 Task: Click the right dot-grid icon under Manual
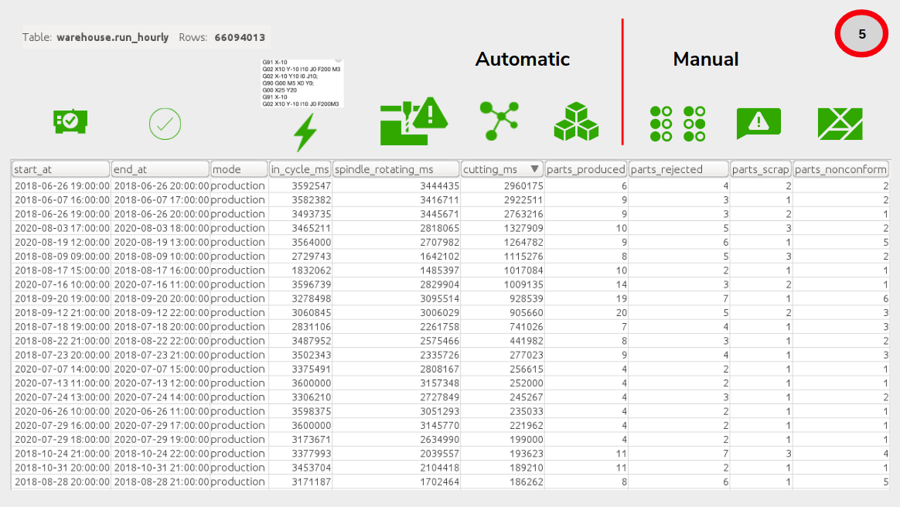(694, 124)
